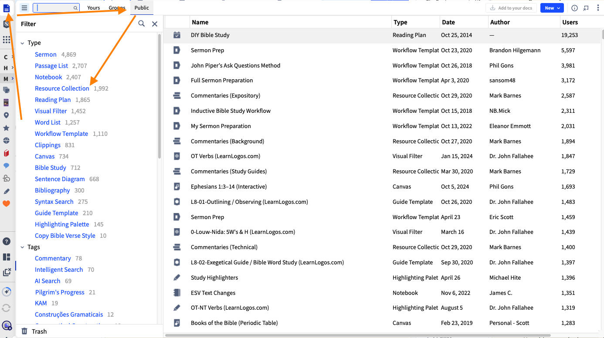
Task: Click the magnifier icon in Filter header
Action: click(x=142, y=24)
